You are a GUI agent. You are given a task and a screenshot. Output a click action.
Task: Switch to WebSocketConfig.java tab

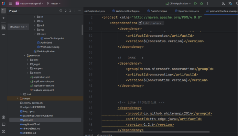pos(126,11)
